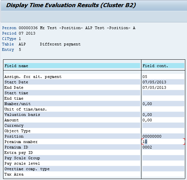The image size is (187, 180).
Task: Click the Amount value 0,00
Action: pos(147,120)
